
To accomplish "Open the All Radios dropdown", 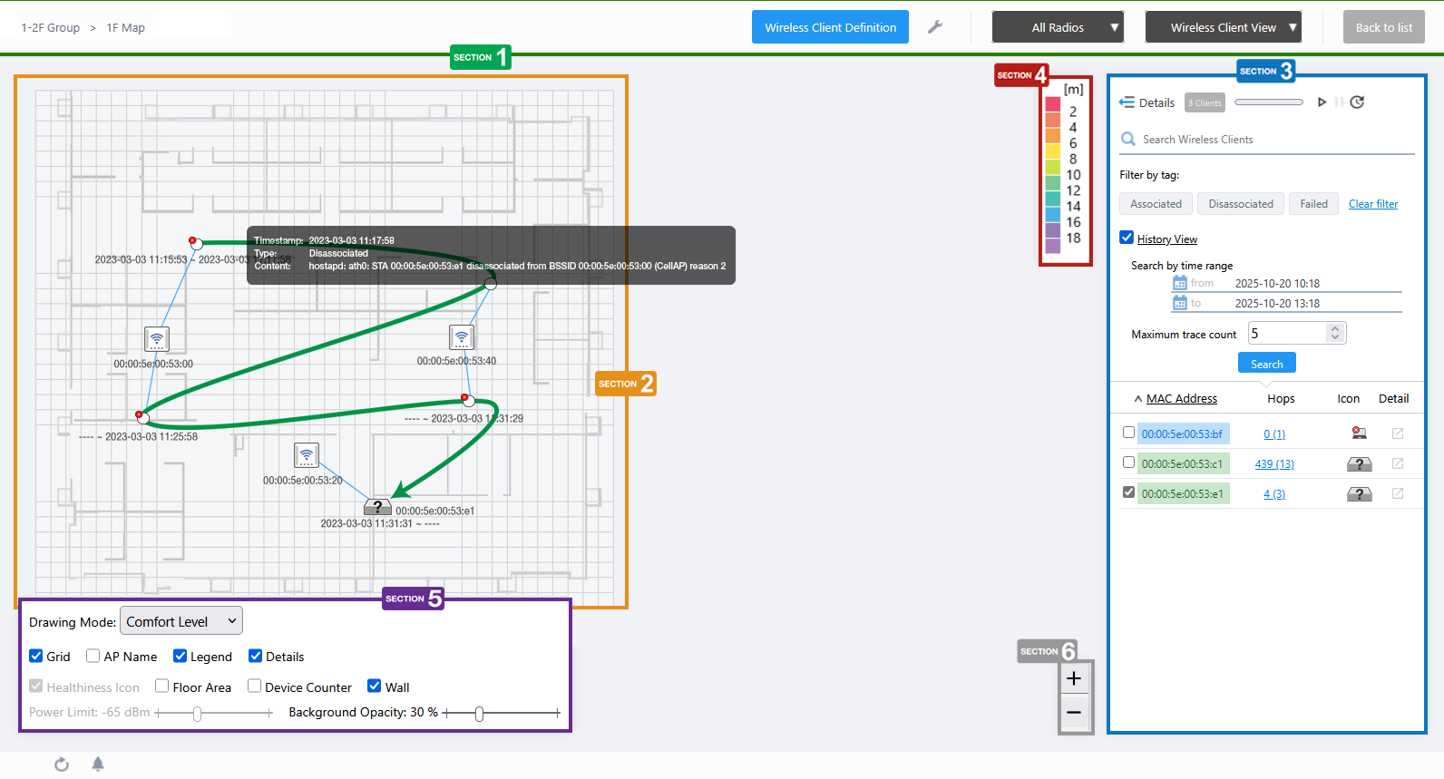I will (1058, 27).
